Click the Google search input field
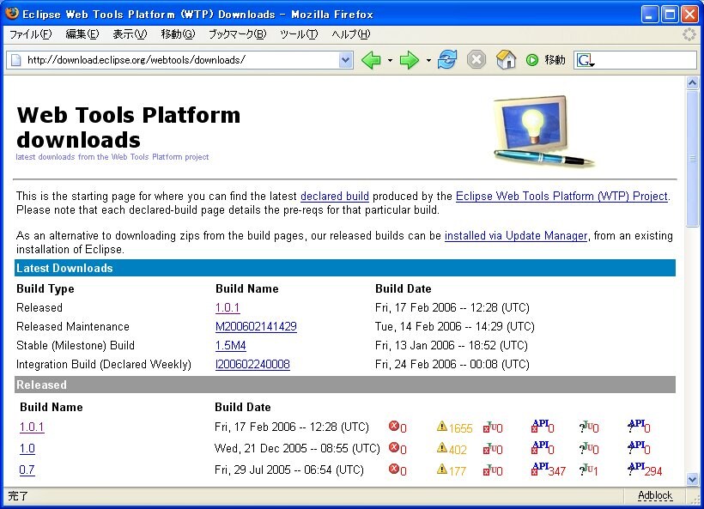704x509 pixels. (646, 60)
